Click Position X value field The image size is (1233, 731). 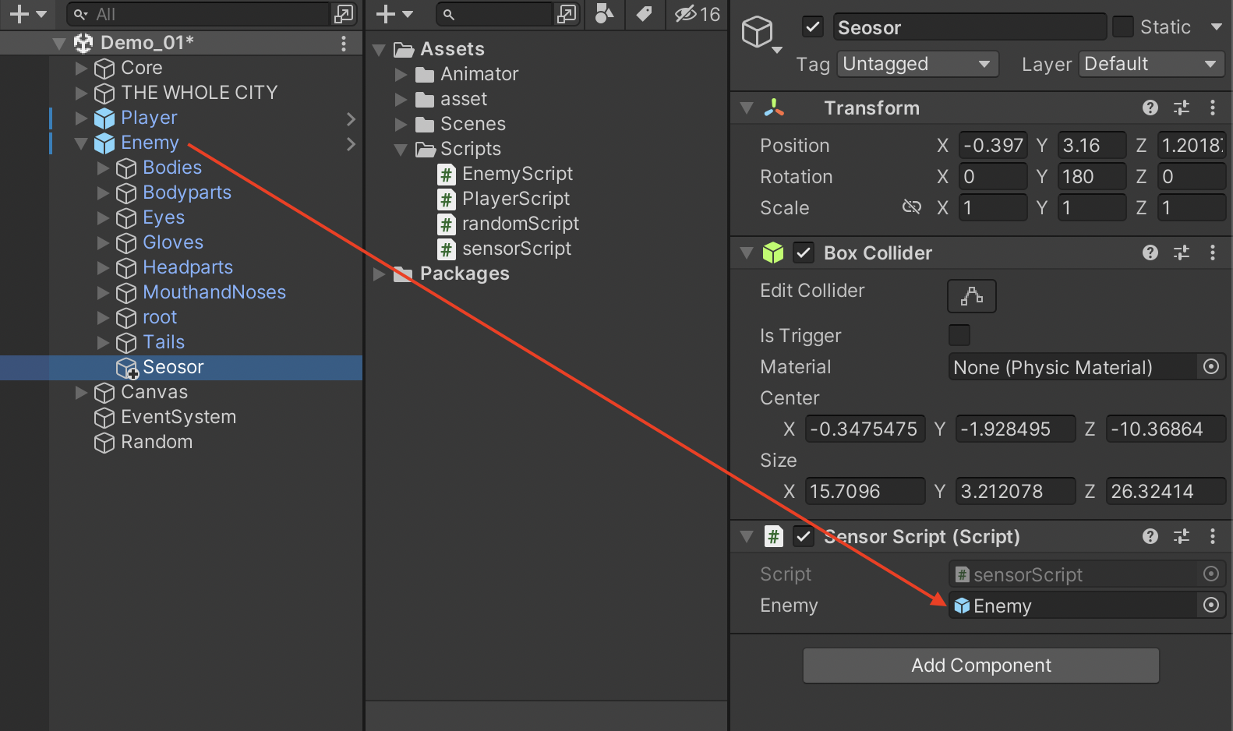pyautogui.click(x=993, y=145)
